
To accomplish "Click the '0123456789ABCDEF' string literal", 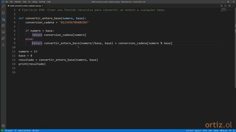I will pyautogui.click(x=74, y=22).
